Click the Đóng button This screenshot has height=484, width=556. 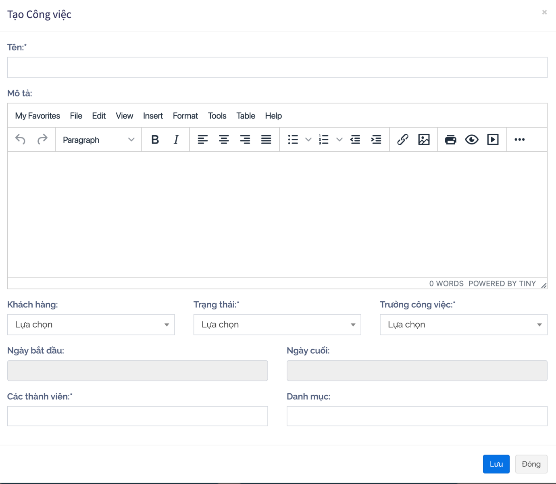click(x=531, y=464)
